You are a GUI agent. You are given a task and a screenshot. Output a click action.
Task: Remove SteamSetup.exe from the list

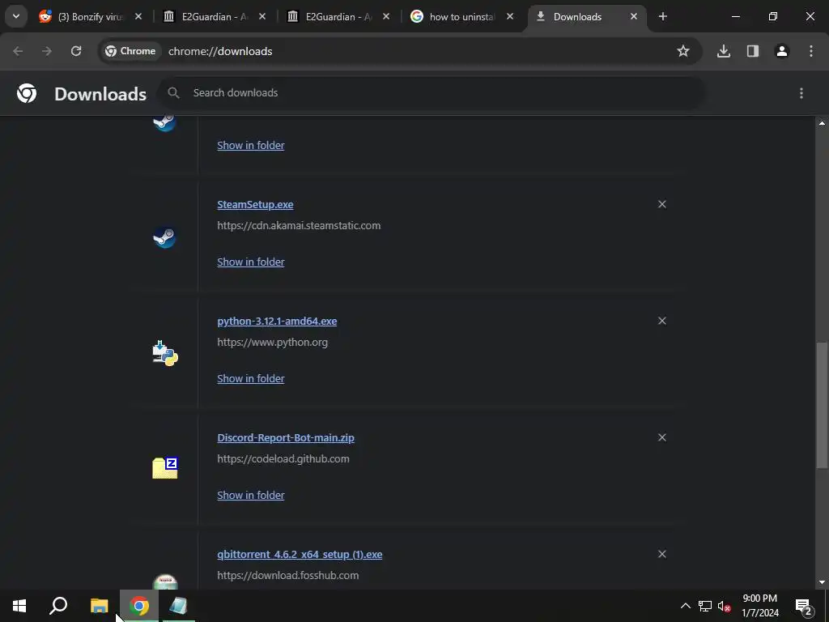tap(662, 204)
